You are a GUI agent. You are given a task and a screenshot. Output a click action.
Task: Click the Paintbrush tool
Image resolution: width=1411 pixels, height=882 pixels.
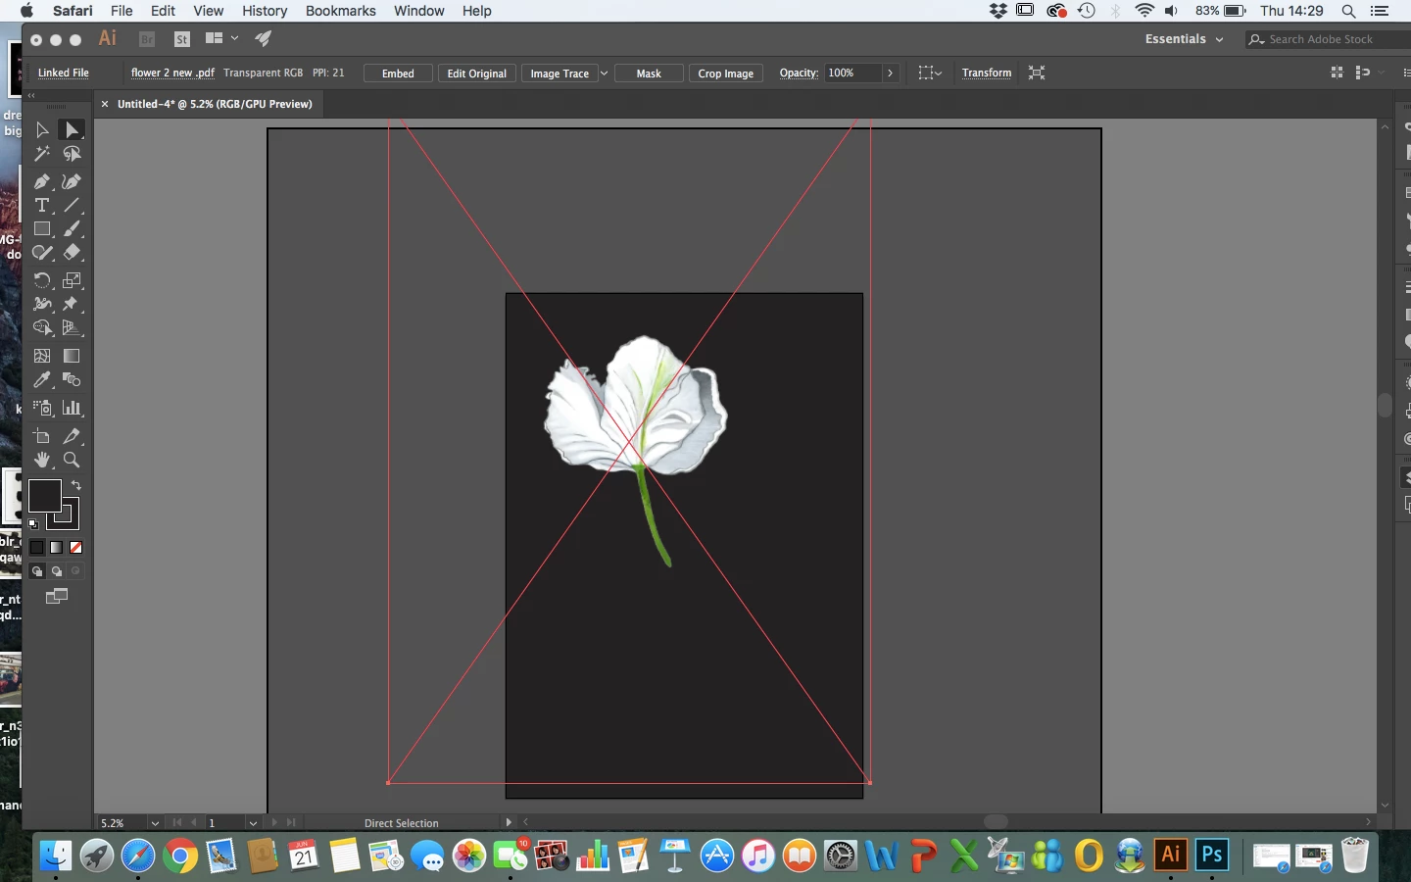click(x=72, y=229)
